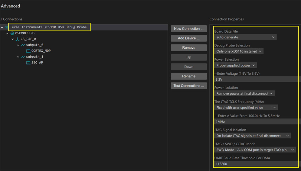Collapse the subpath_1 tree node
Viewport: 301px width, 171px height.
point(18,57)
